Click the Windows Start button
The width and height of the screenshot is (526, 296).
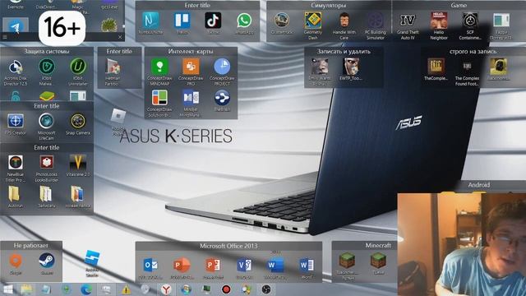point(7,289)
